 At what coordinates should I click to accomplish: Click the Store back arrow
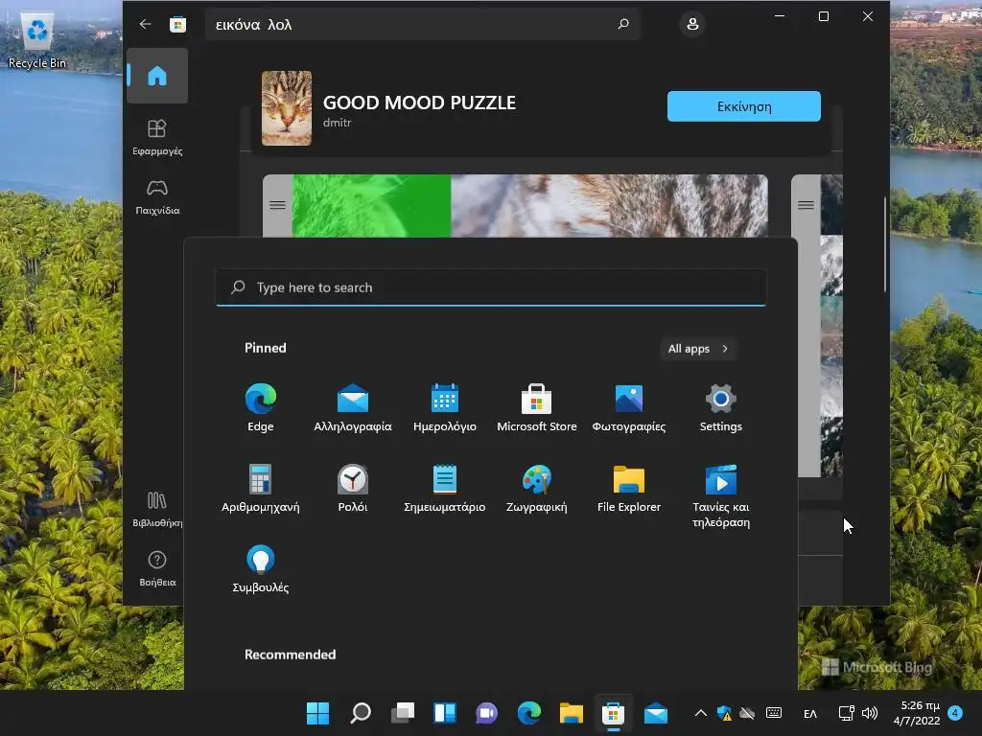pos(146,24)
